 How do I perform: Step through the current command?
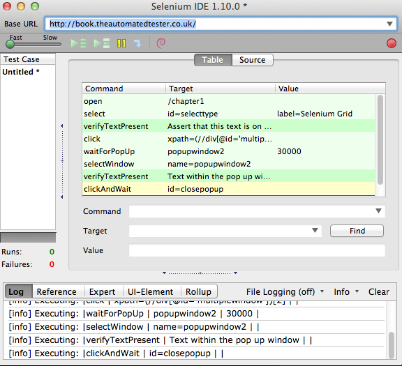(137, 43)
